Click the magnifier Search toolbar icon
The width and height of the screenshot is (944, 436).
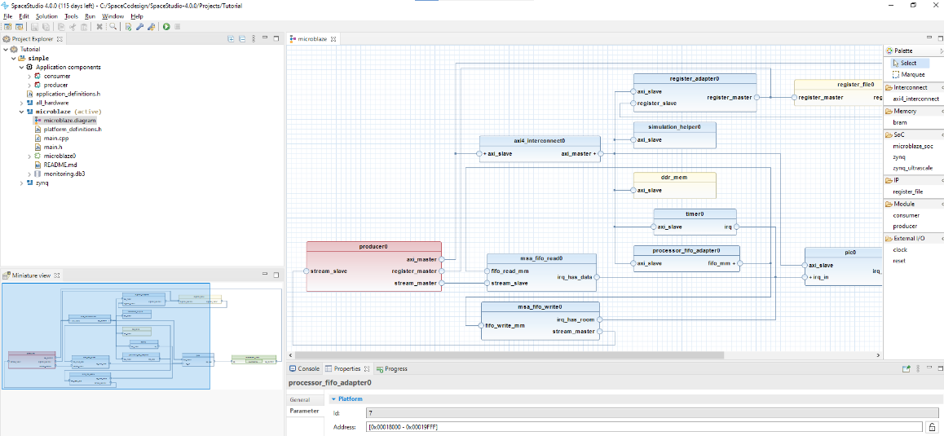(112, 27)
